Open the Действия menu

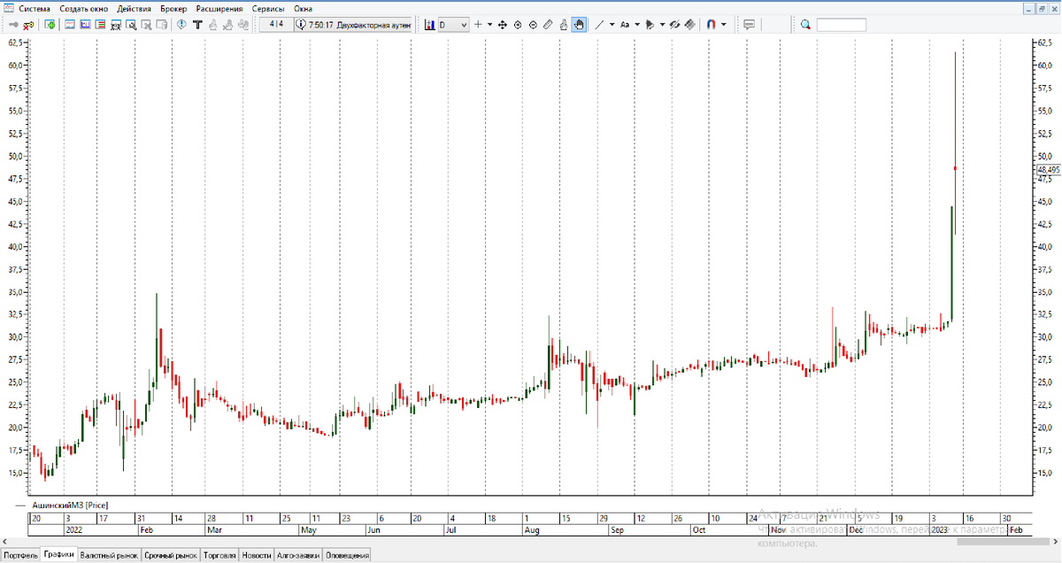coord(134,8)
